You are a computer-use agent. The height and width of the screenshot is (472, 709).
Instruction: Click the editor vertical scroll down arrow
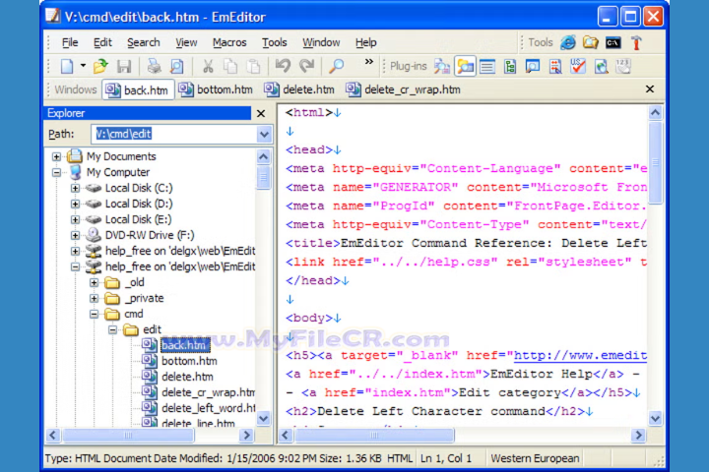[x=655, y=419]
